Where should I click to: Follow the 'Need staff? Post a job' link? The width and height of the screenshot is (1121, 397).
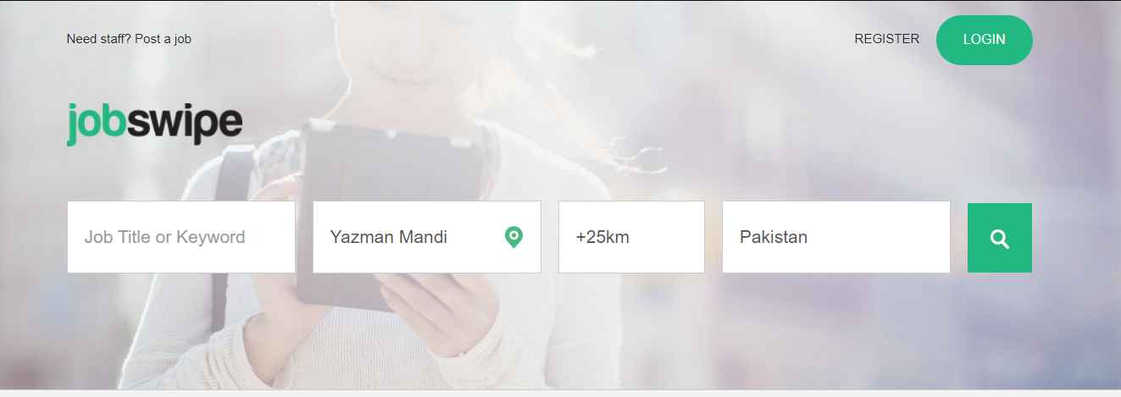(129, 39)
